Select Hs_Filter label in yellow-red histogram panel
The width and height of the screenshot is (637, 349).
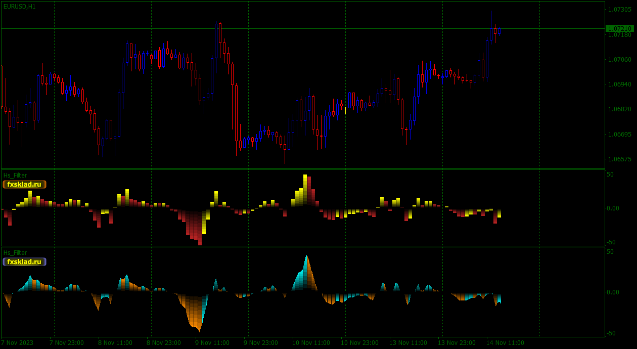click(15, 176)
